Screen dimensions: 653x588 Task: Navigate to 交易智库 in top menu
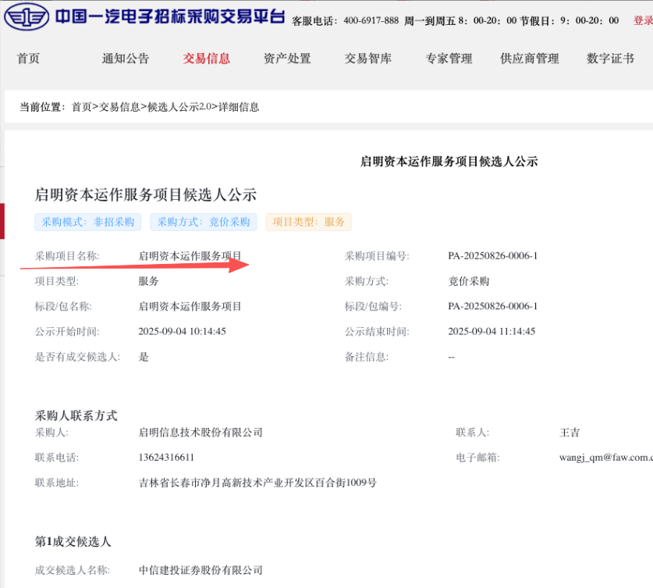click(368, 59)
